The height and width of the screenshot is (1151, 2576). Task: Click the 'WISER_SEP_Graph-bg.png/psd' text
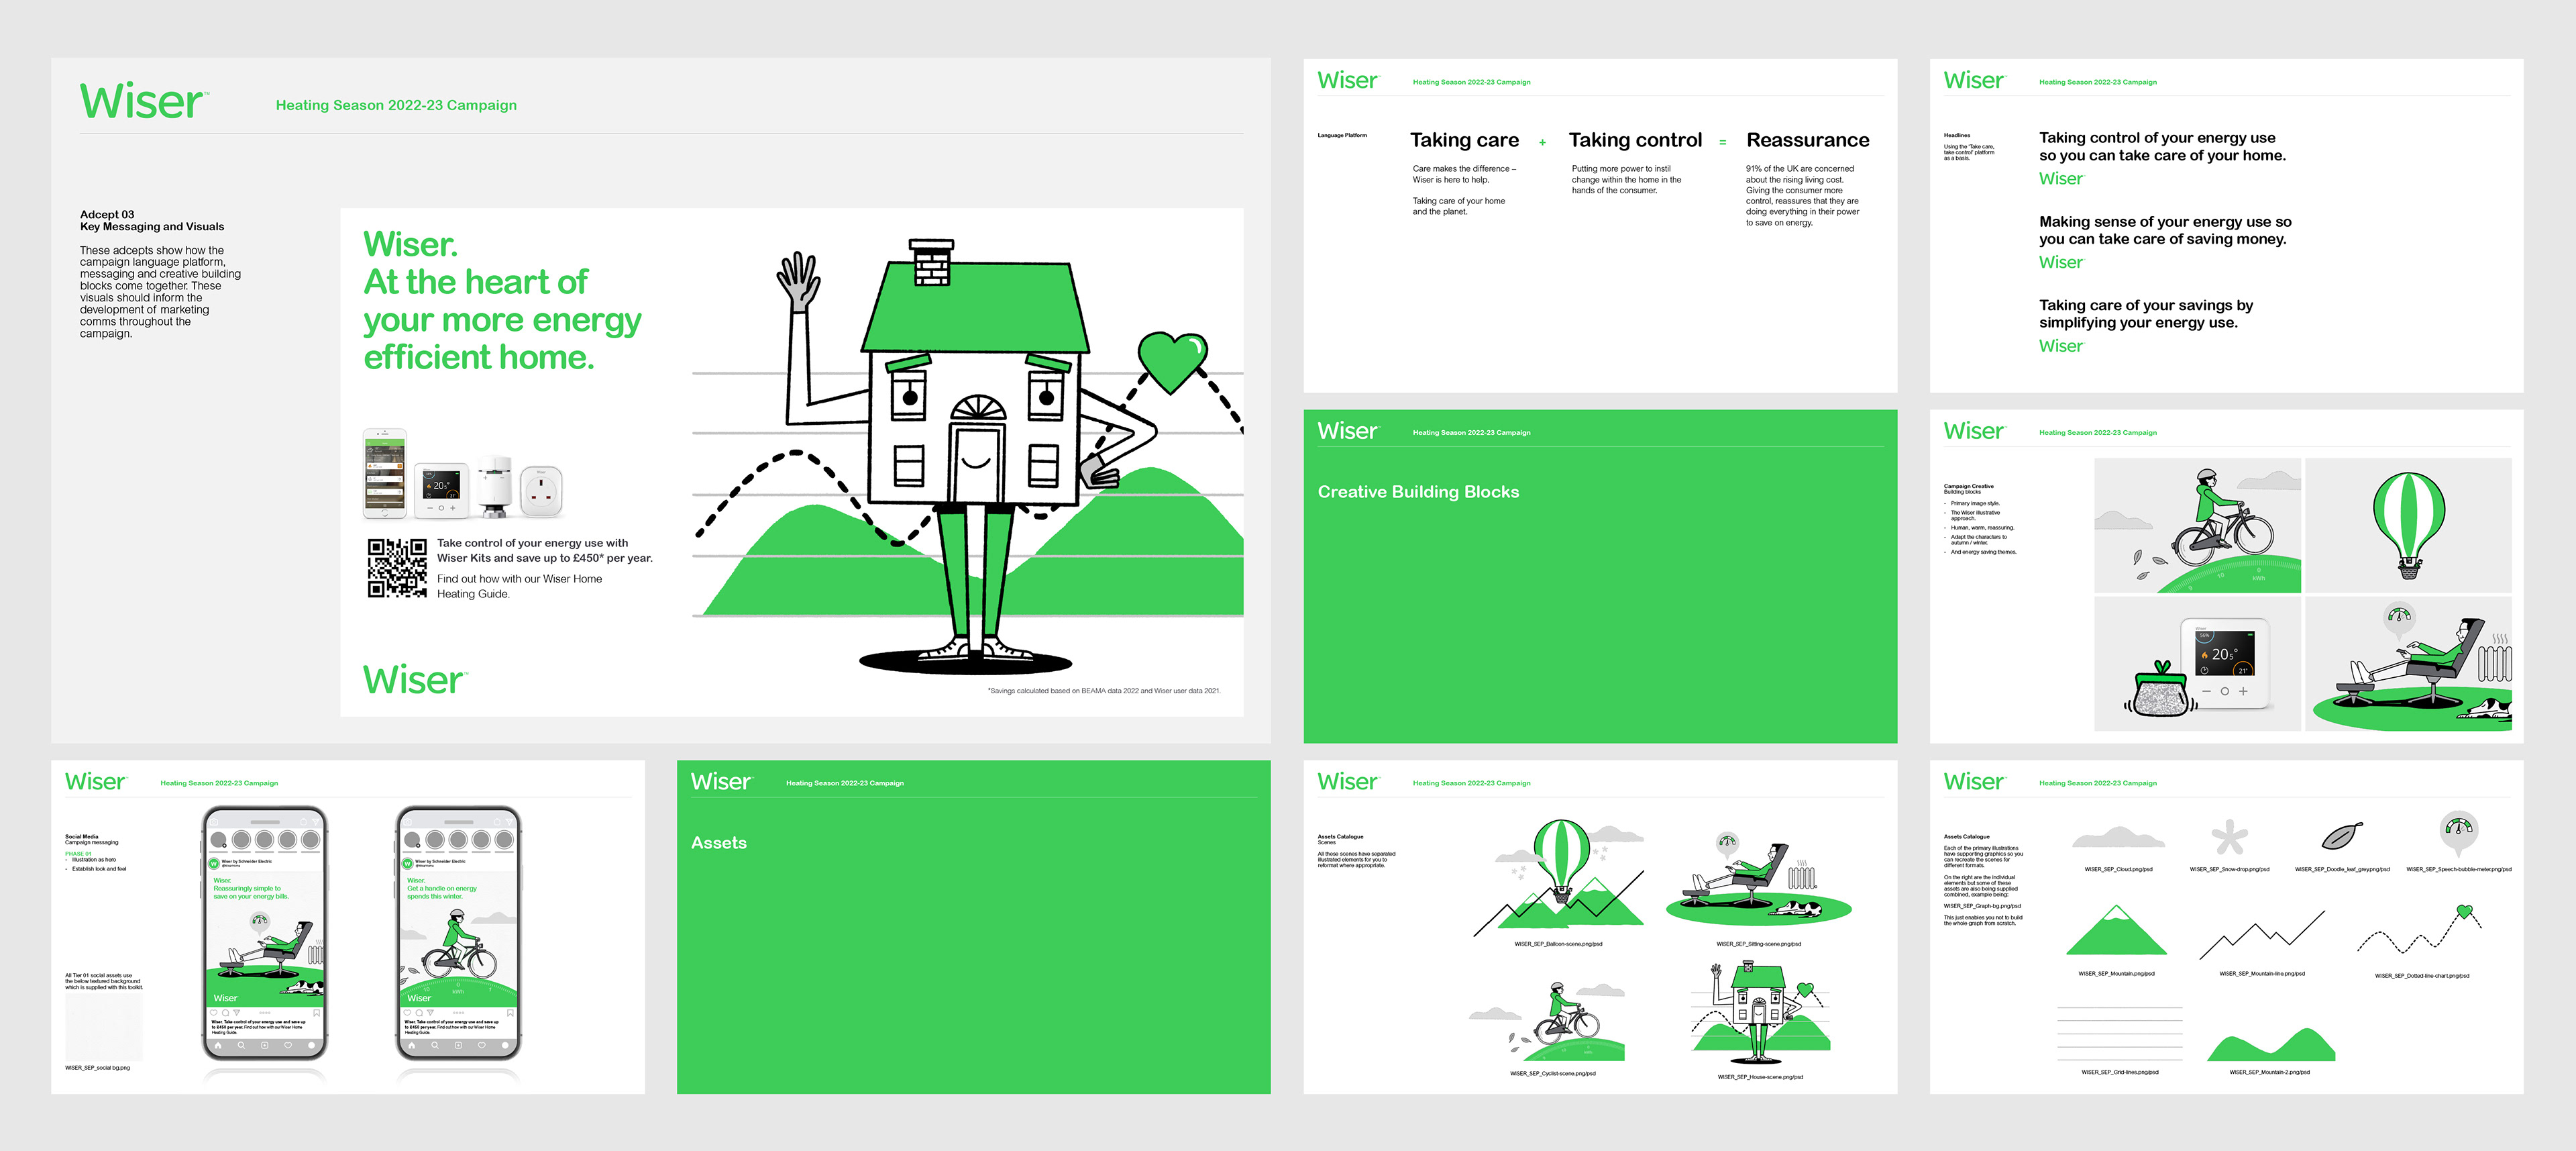click(x=1982, y=906)
